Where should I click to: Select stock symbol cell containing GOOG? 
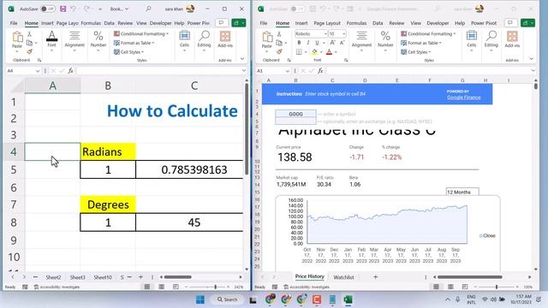[x=295, y=114]
